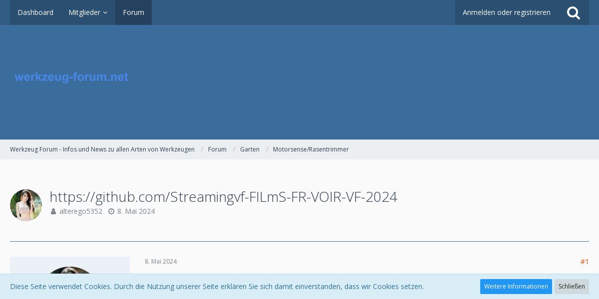The width and height of the screenshot is (599, 299).
Task: Click the thread title heading
Action: pyautogui.click(x=223, y=197)
